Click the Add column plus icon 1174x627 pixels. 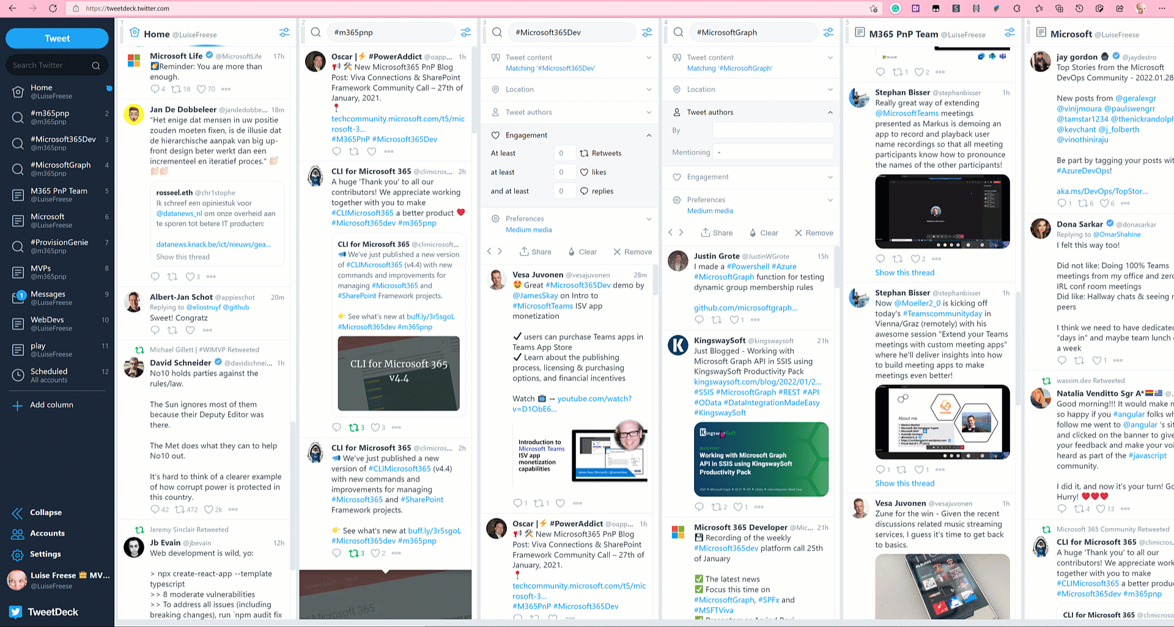point(18,405)
